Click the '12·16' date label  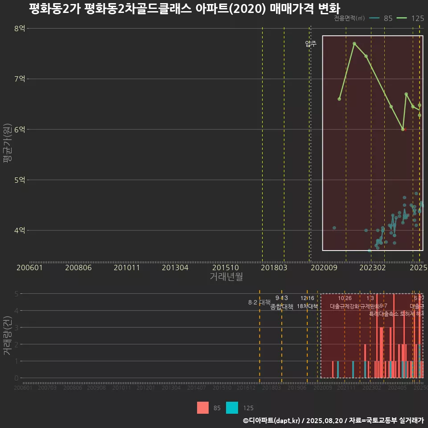[x=307, y=298]
